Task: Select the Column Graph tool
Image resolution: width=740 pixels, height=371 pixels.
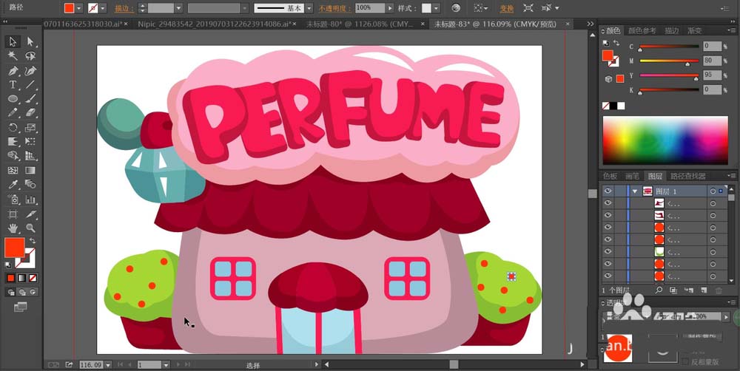Action: tap(30, 200)
